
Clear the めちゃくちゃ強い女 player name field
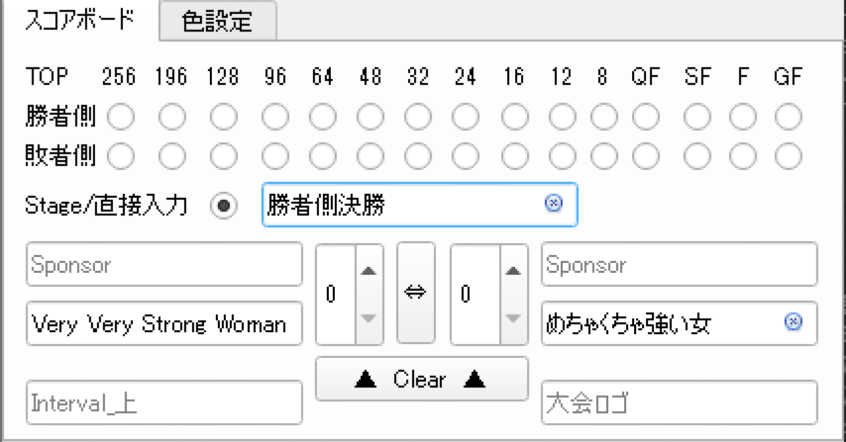[793, 322]
